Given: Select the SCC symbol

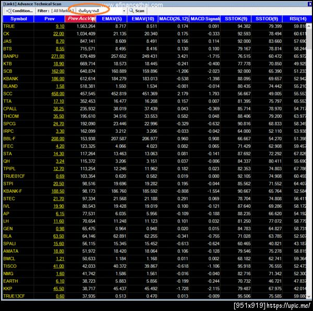Looking at the screenshot, I should [8, 94].
